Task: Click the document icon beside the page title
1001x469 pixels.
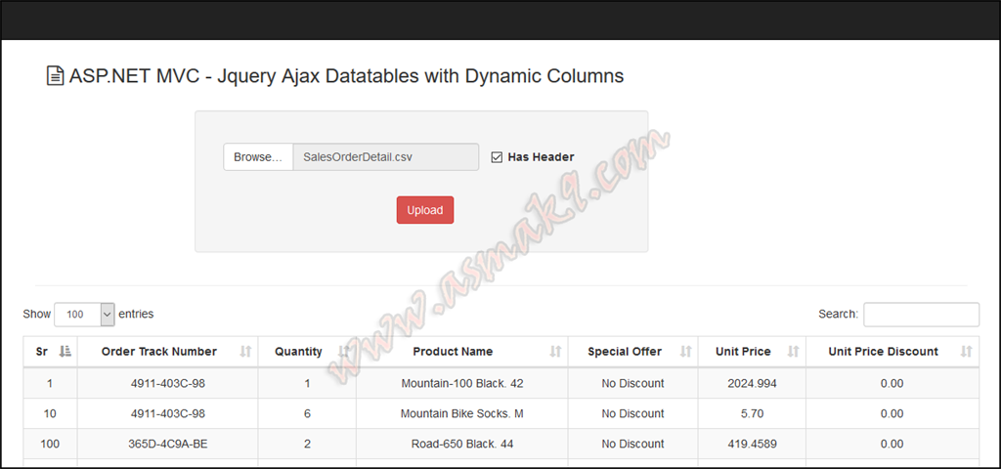Action: (x=56, y=76)
